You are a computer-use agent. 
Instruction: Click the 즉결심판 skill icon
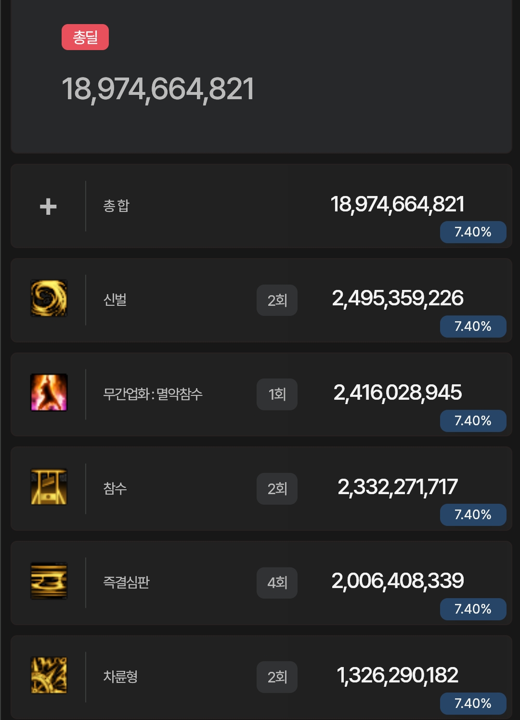(49, 581)
